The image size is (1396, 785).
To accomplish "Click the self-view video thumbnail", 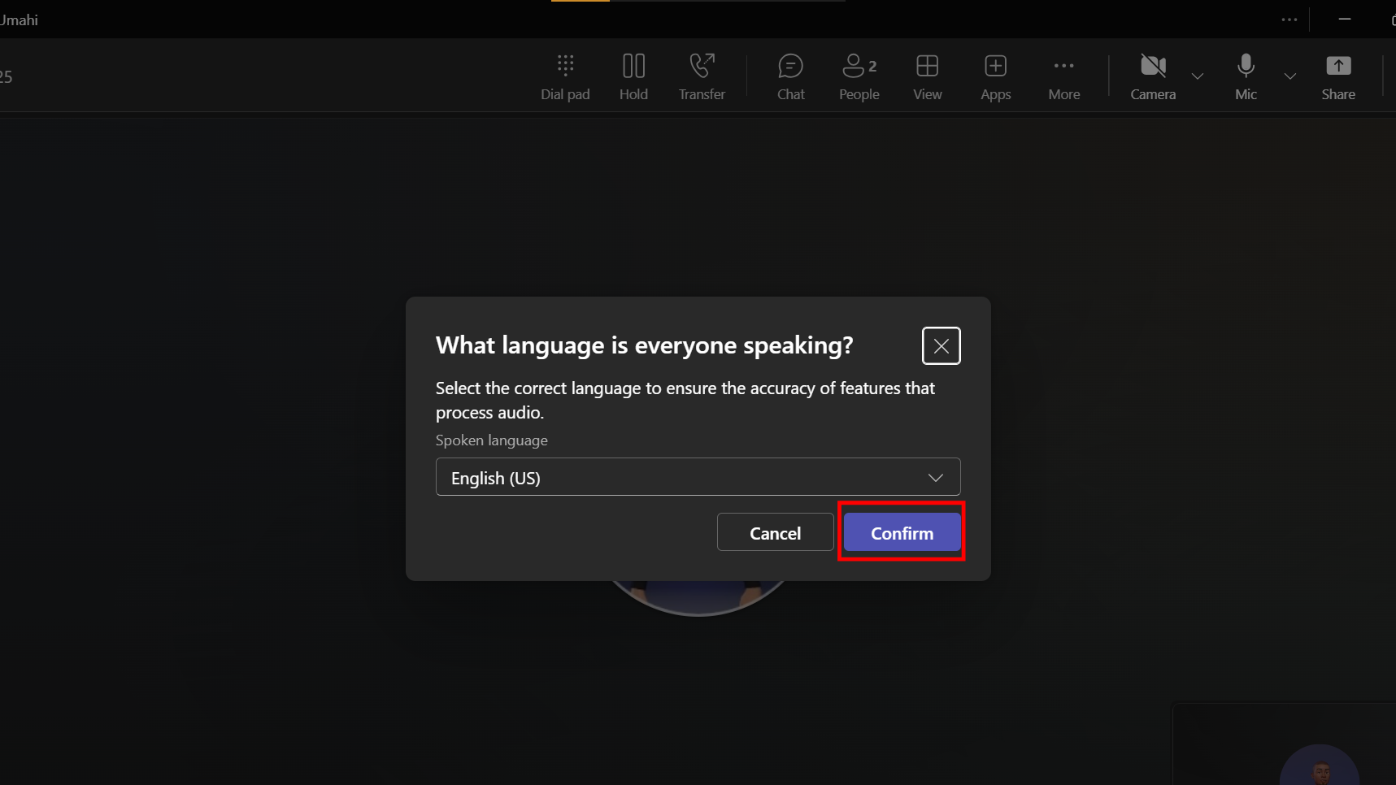I will (x=1318, y=764).
